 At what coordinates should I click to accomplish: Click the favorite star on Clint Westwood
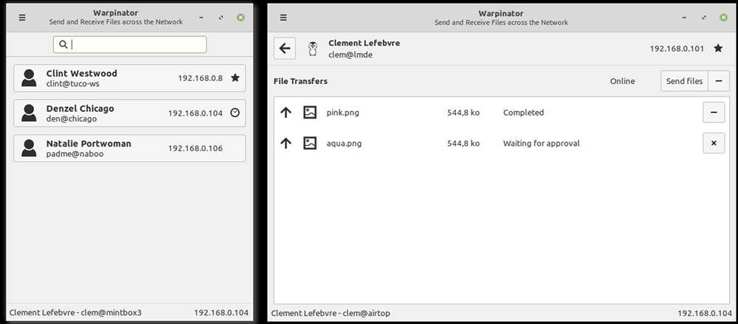click(x=235, y=78)
